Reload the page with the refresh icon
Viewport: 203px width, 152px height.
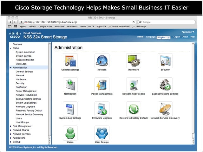[134, 22]
